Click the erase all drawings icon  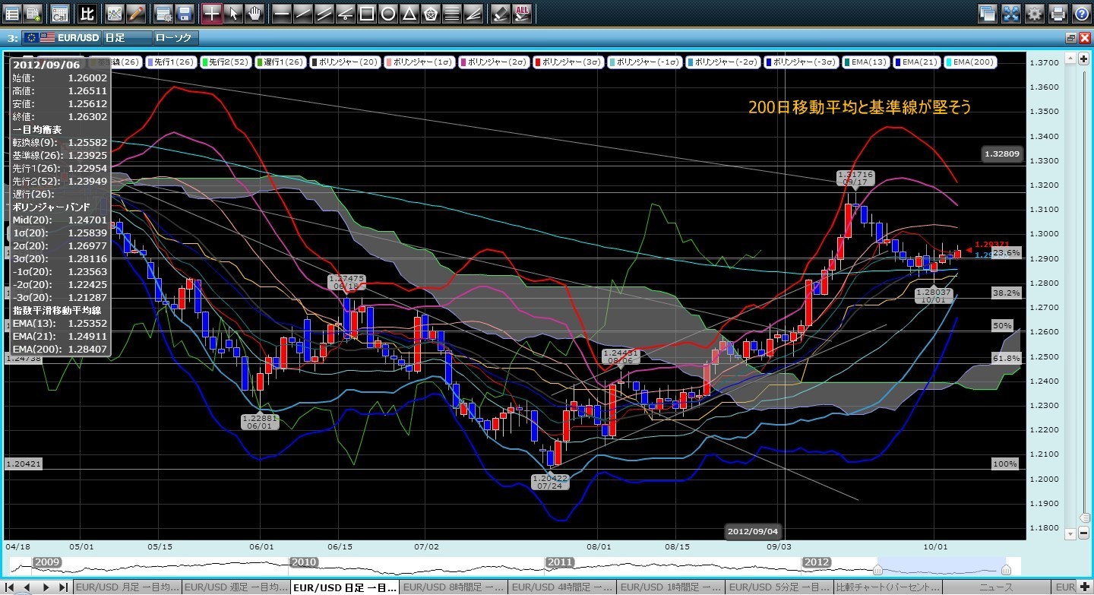521,13
